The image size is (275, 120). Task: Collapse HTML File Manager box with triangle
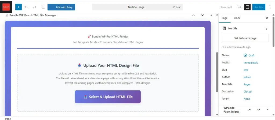211,15
